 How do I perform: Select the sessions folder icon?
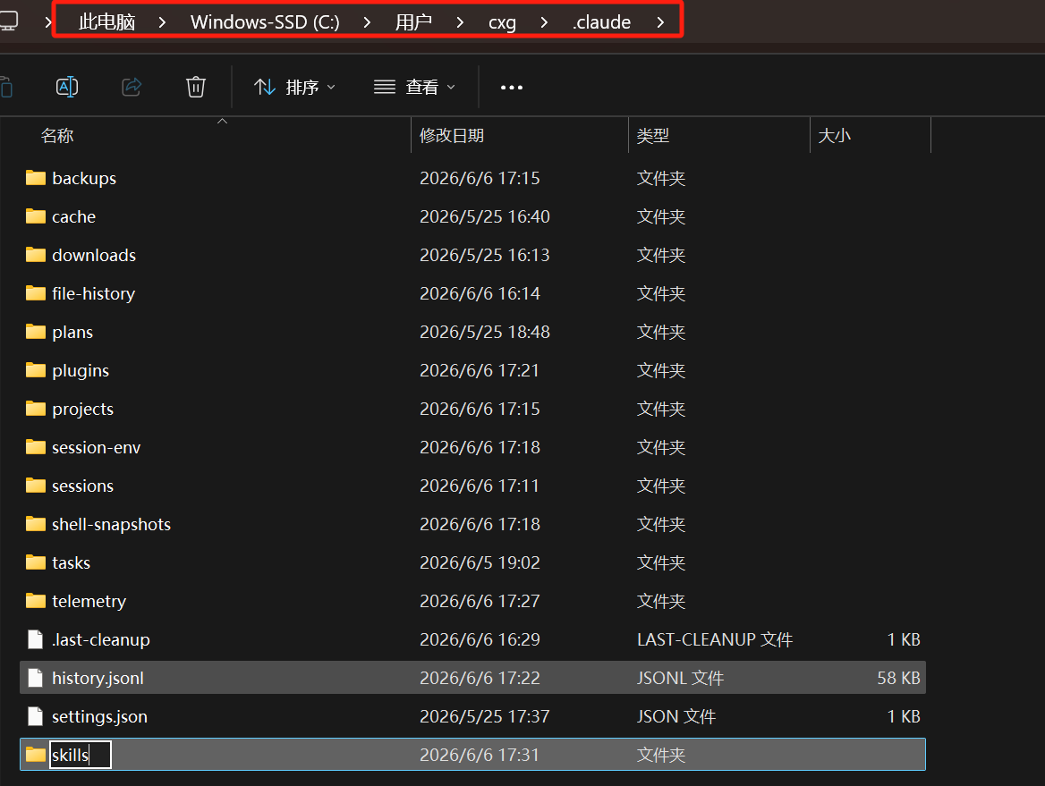click(35, 485)
